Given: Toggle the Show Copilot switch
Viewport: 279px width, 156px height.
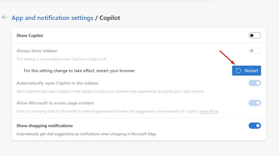Looking at the screenshot, I should (255, 36).
